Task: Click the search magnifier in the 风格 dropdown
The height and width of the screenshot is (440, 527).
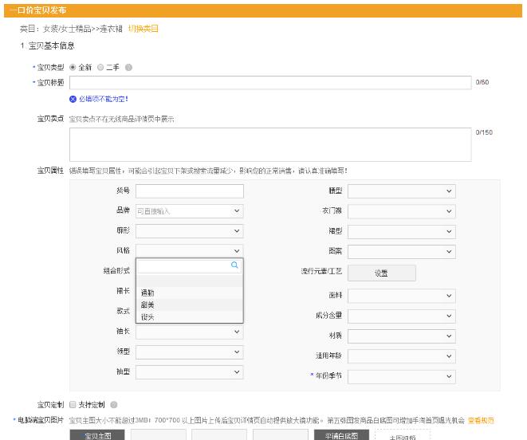Action: (x=234, y=265)
